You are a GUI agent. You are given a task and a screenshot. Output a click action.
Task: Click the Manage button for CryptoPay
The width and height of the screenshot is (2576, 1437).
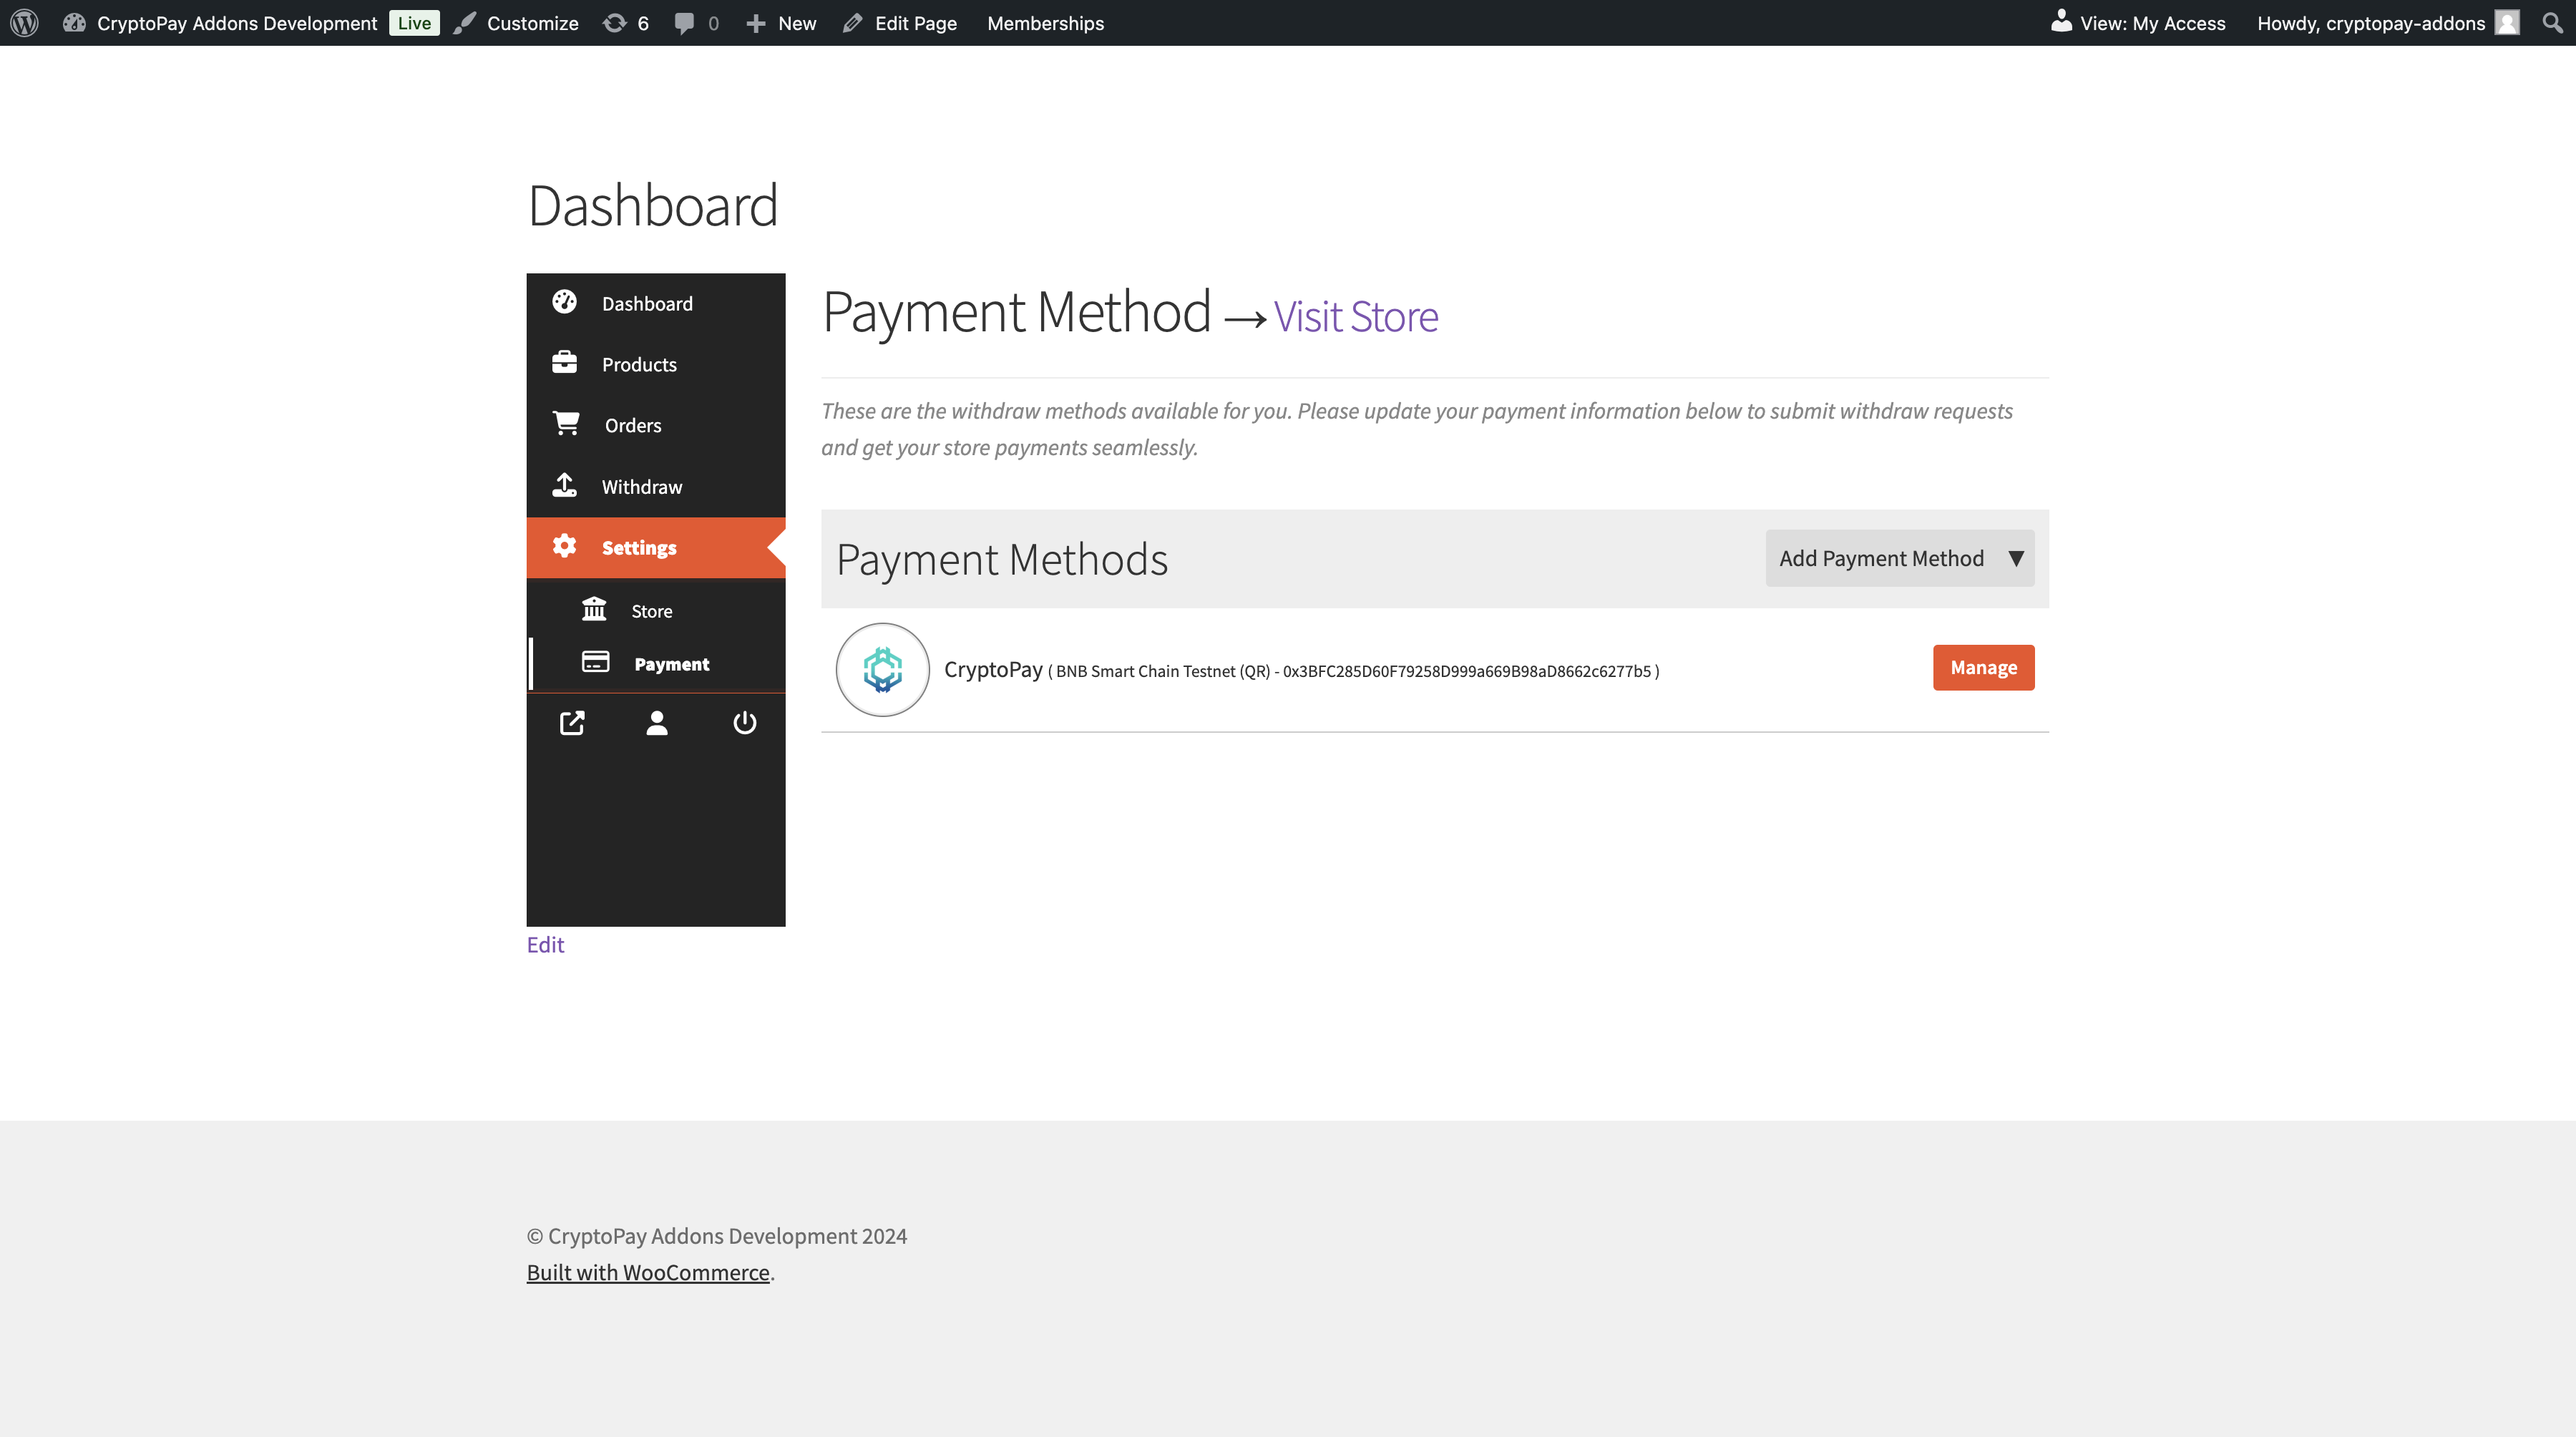(x=1983, y=667)
